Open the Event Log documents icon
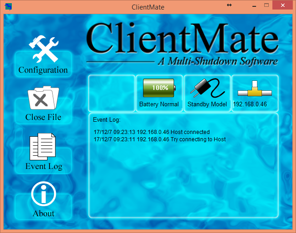Screen dimensions: 296x233 tap(43, 147)
